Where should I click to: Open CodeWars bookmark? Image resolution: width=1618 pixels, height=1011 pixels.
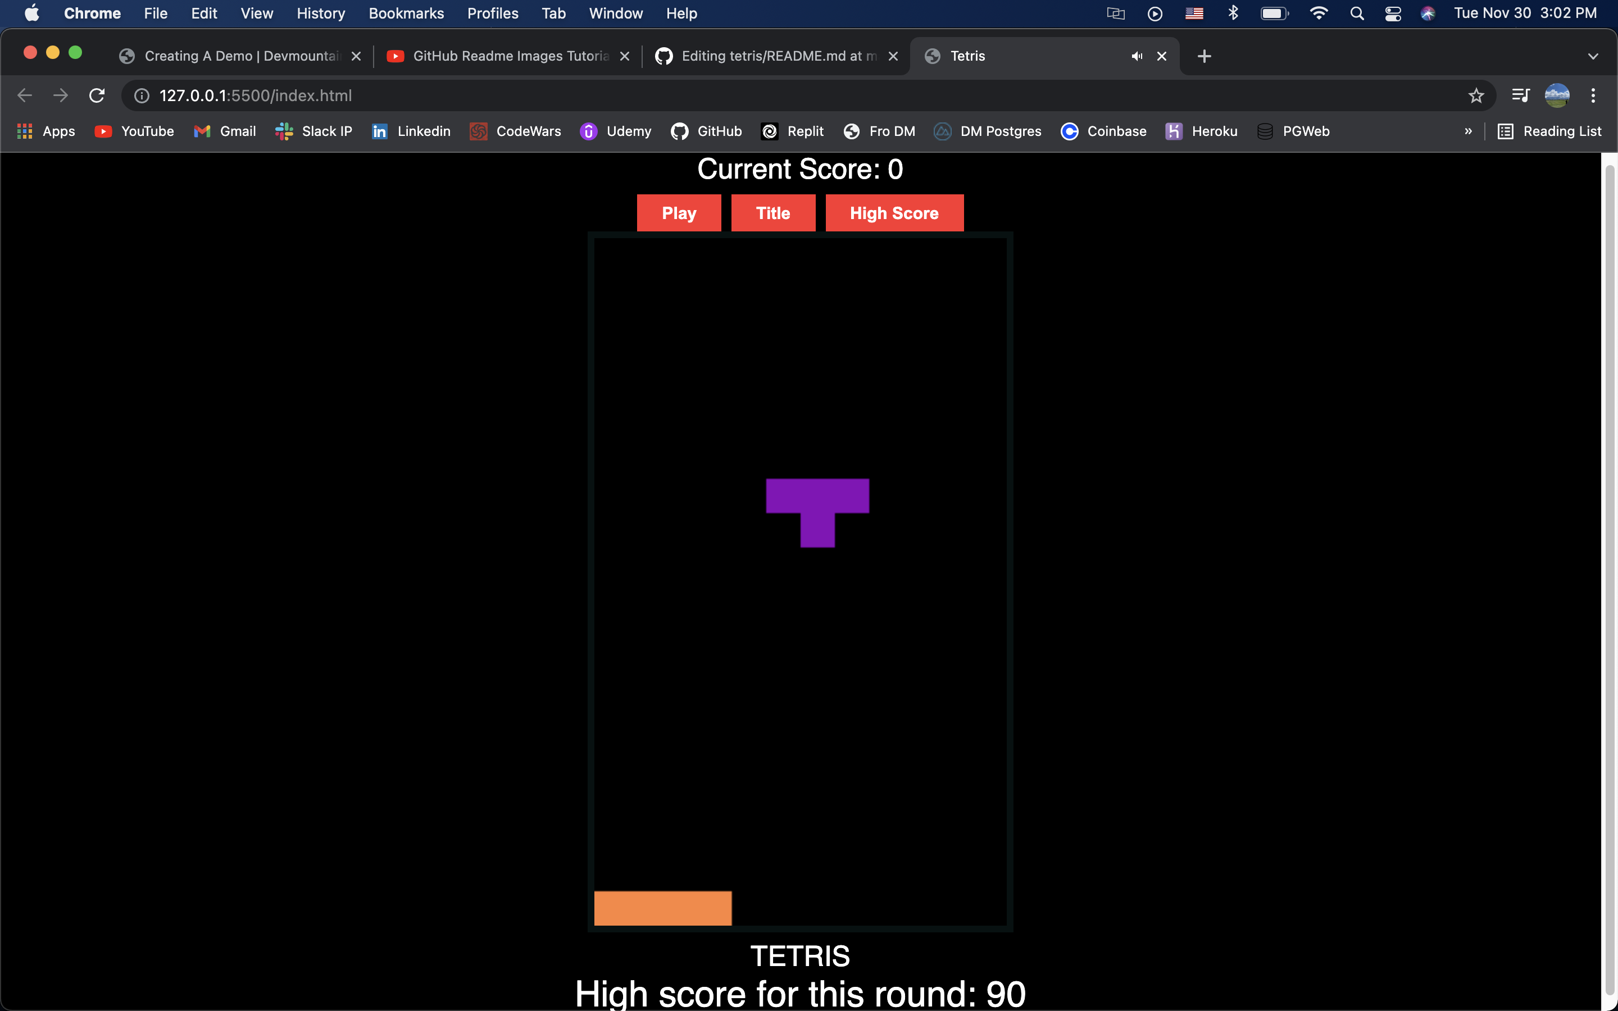coord(516,131)
